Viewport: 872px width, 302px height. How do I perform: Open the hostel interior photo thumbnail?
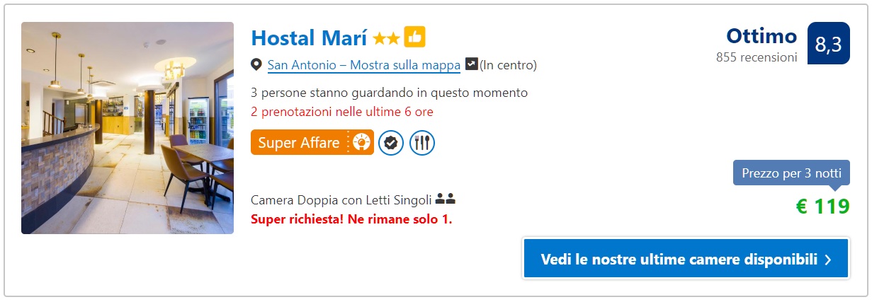(x=128, y=128)
